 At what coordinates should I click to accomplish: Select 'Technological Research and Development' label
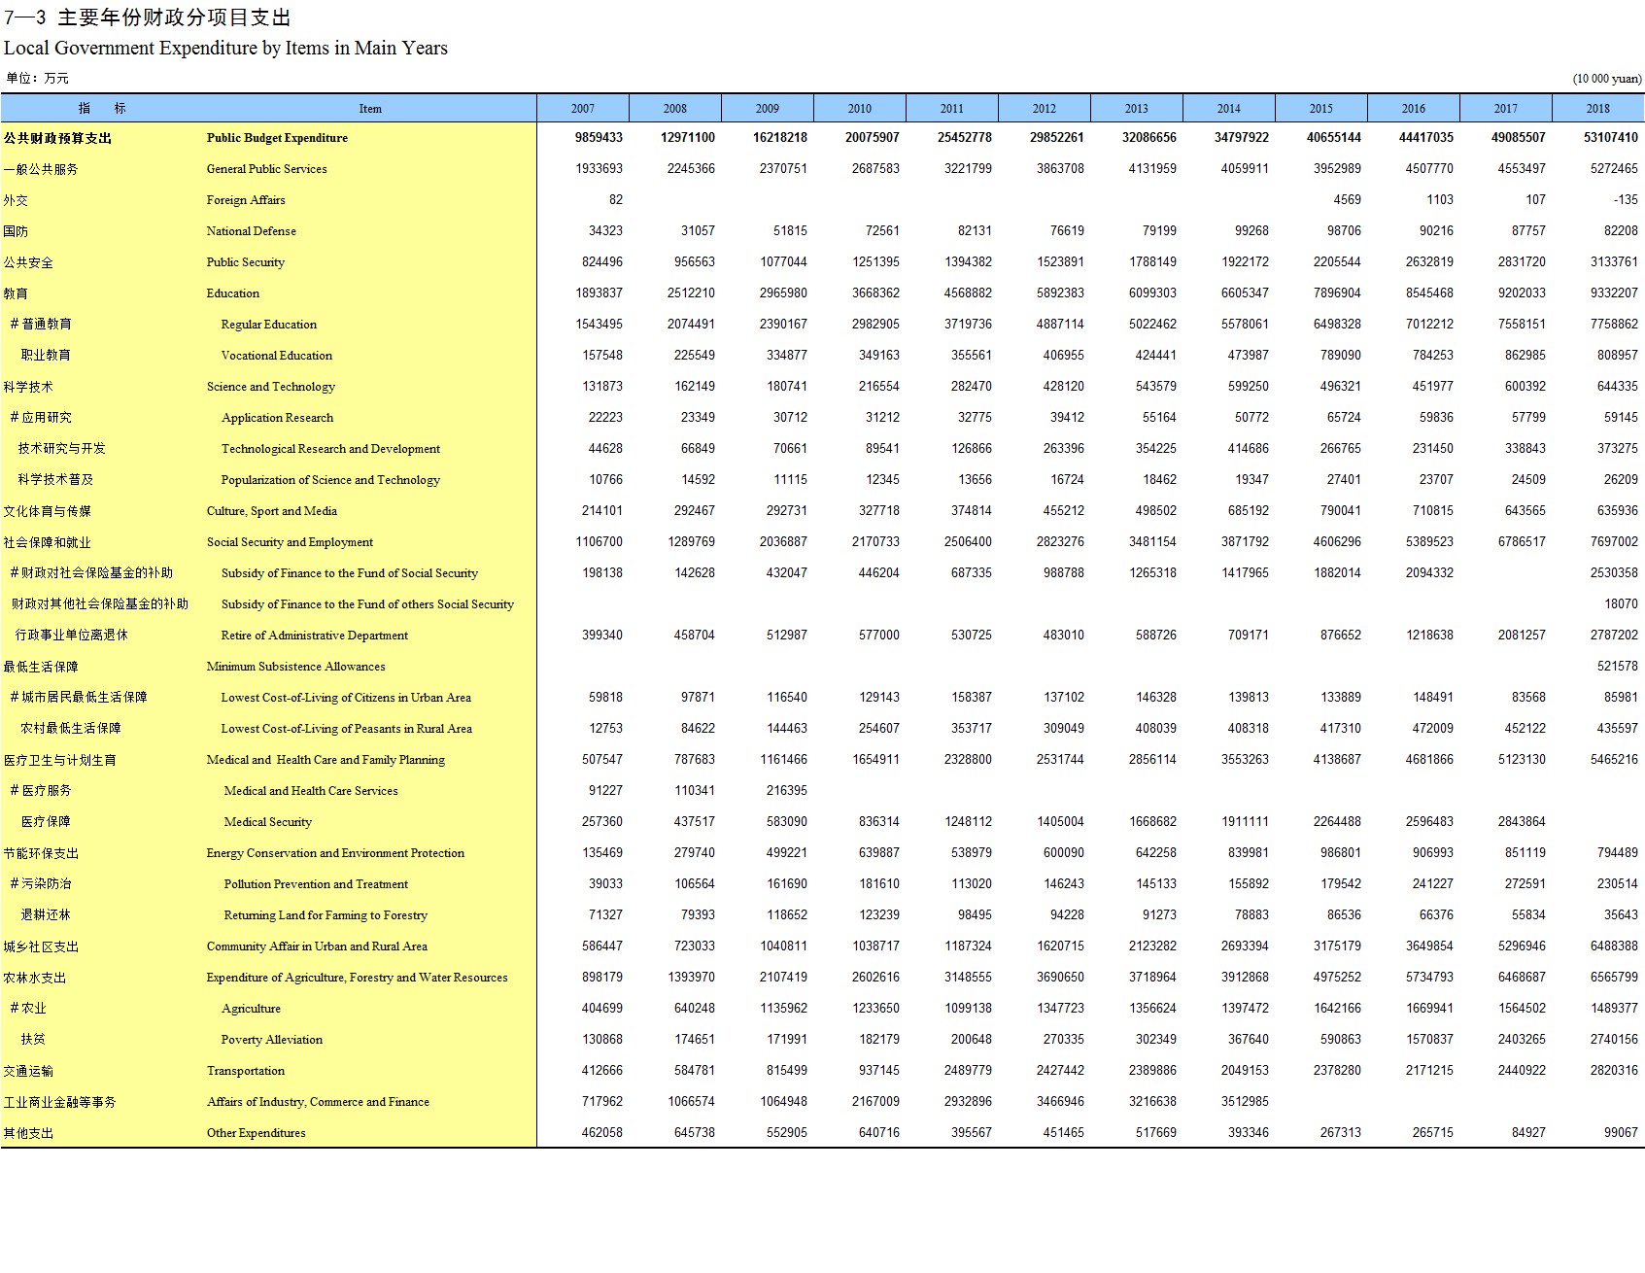[x=330, y=449]
